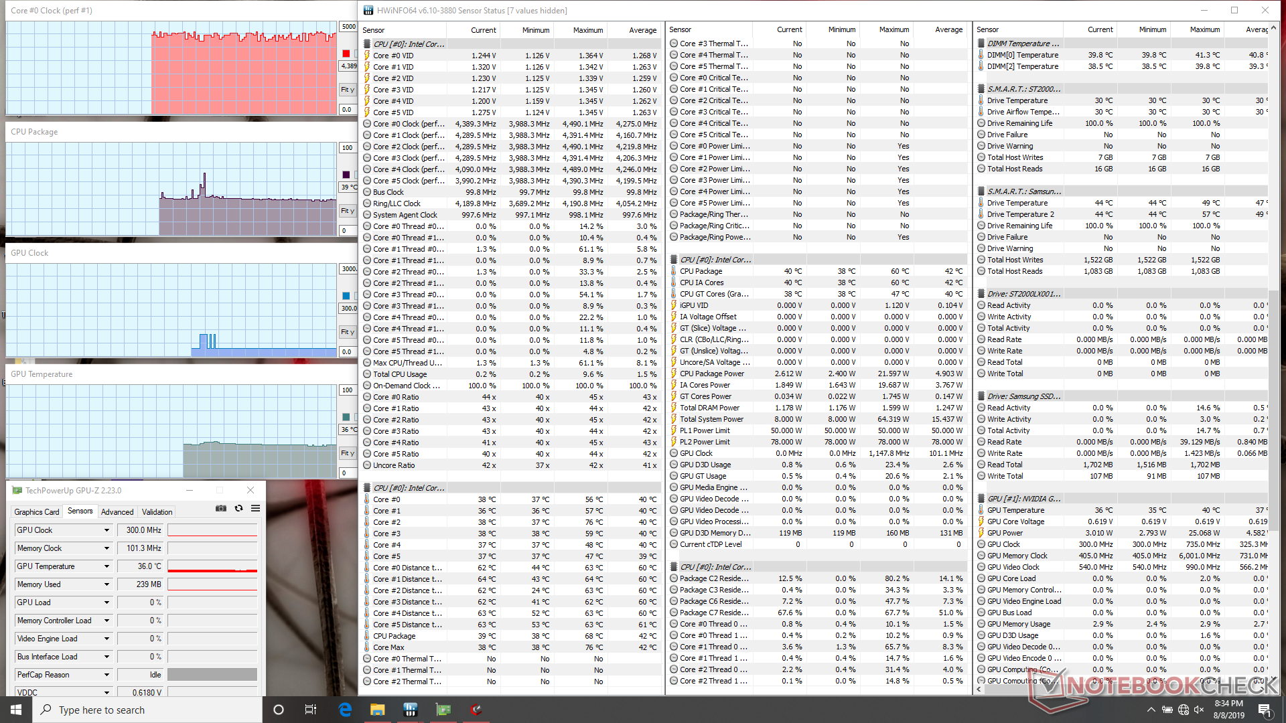Switch to the Validation tab
Image resolution: width=1286 pixels, height=723 pixels.
pyautogui.click(x=157, y=512)
